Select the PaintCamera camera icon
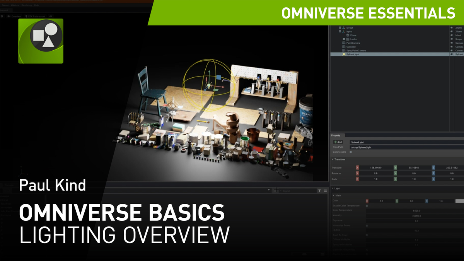 coord(343,43)
